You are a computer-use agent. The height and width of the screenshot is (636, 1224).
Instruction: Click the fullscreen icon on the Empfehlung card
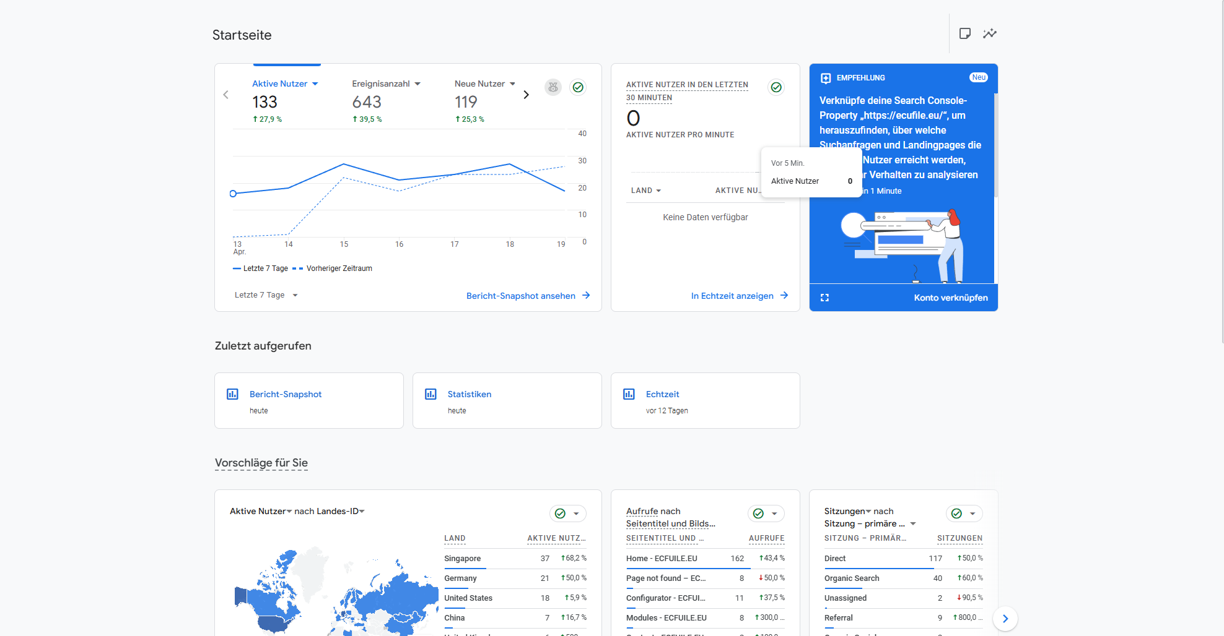824,298
